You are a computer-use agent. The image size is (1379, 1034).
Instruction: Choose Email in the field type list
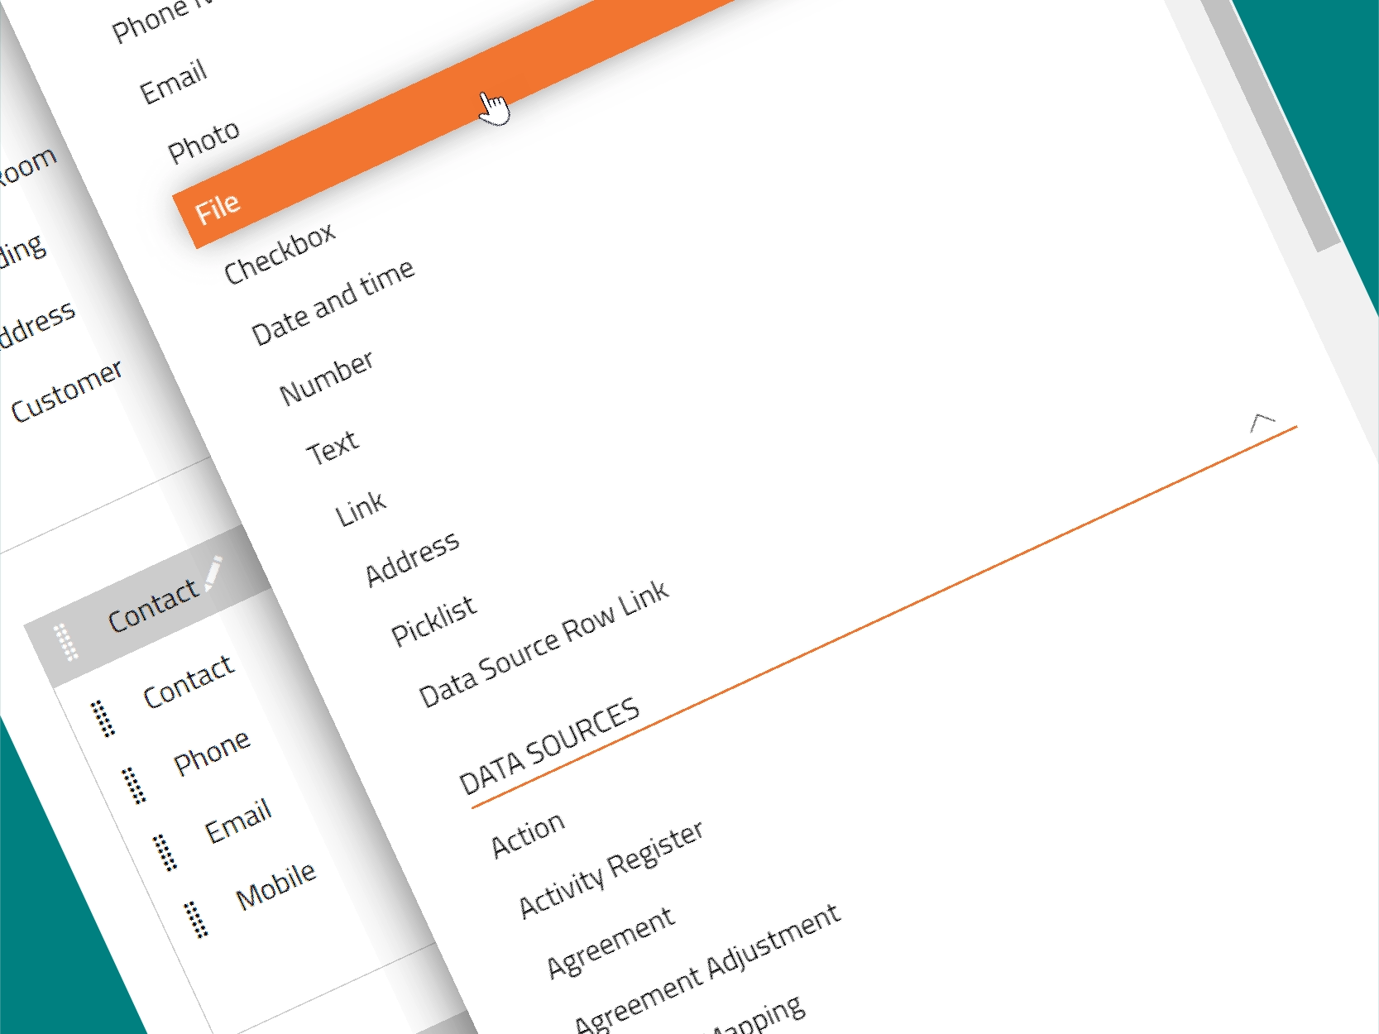[x=173, y=82]
